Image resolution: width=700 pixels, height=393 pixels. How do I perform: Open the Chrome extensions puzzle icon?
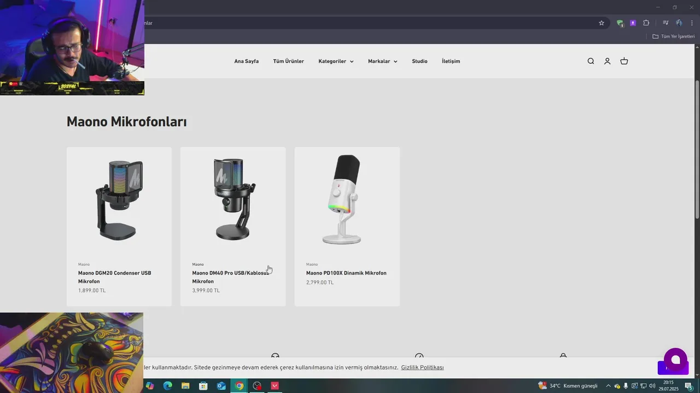pos(646,23)
